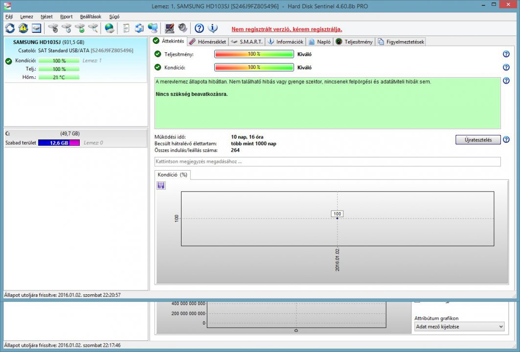
Task: Open the Súgó menu
Action: (x=114, y=17)
